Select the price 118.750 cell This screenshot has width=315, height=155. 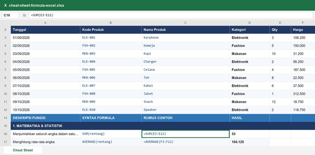303,110
